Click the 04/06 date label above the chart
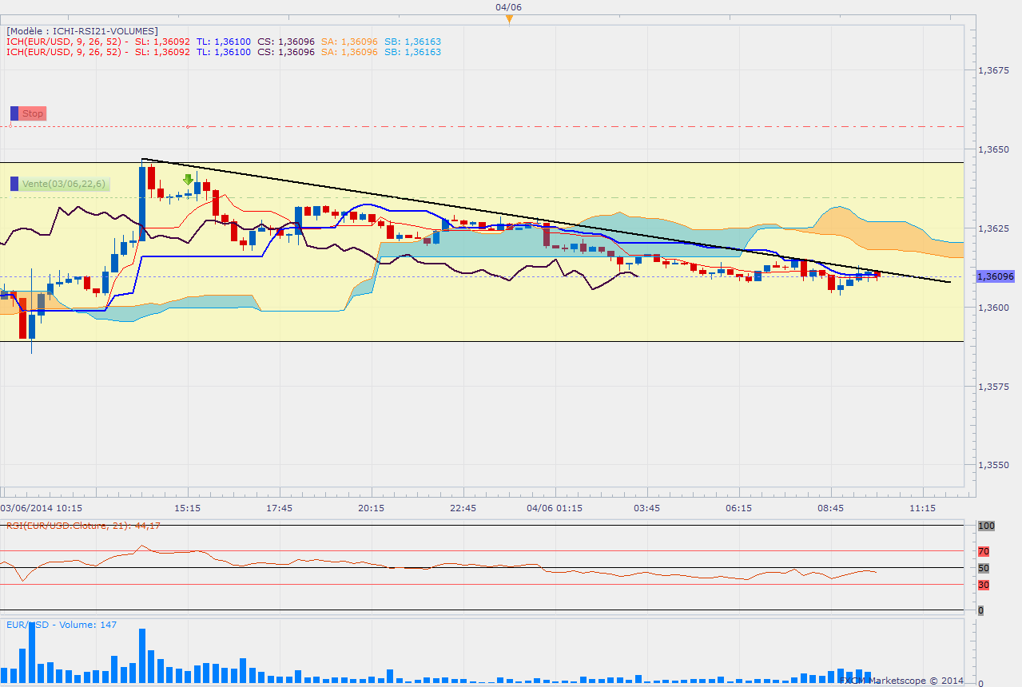The width and height of the screenshot is (1022, 687). click(x=509, y=7)
